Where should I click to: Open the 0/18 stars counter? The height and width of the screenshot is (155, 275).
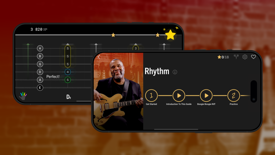pyautogui.click(x=223, y=57)
